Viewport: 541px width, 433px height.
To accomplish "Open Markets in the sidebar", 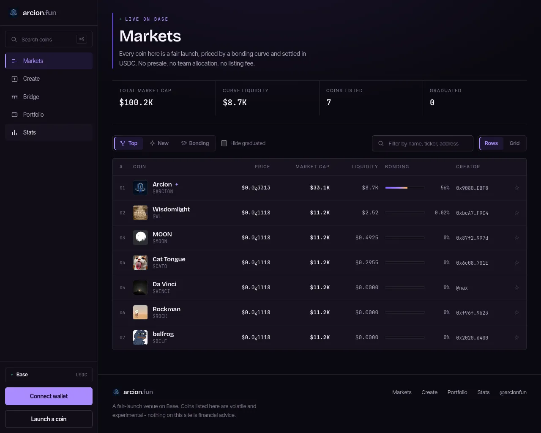I will [x=49, y=61].
